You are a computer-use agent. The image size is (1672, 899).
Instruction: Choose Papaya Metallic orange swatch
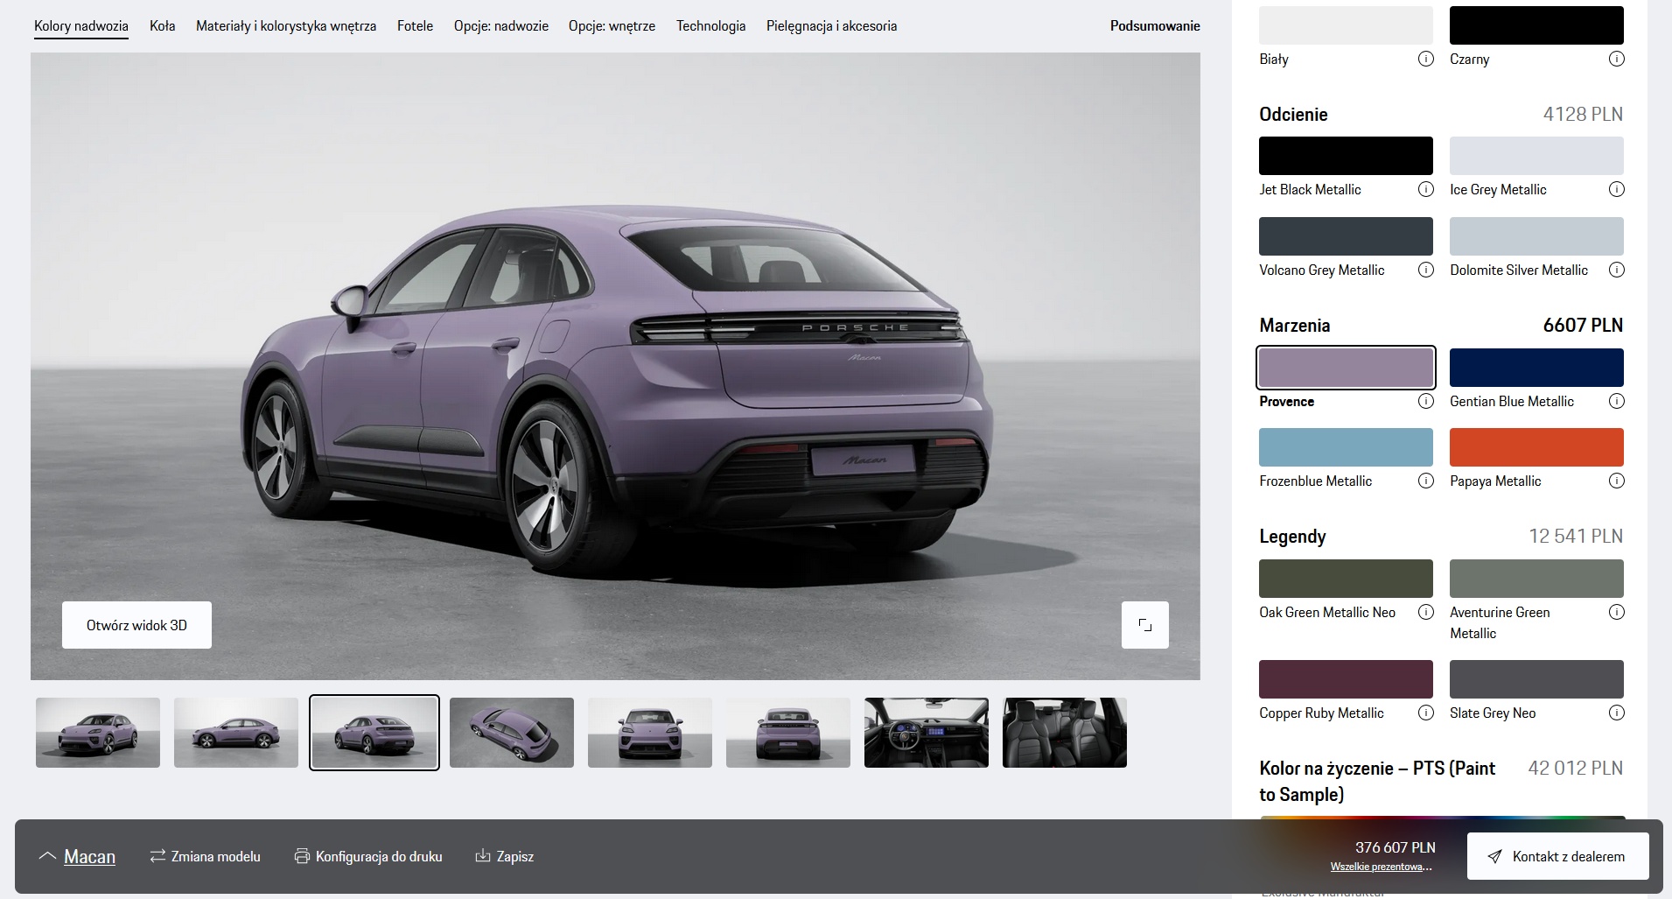click(x=1536, y=447)
